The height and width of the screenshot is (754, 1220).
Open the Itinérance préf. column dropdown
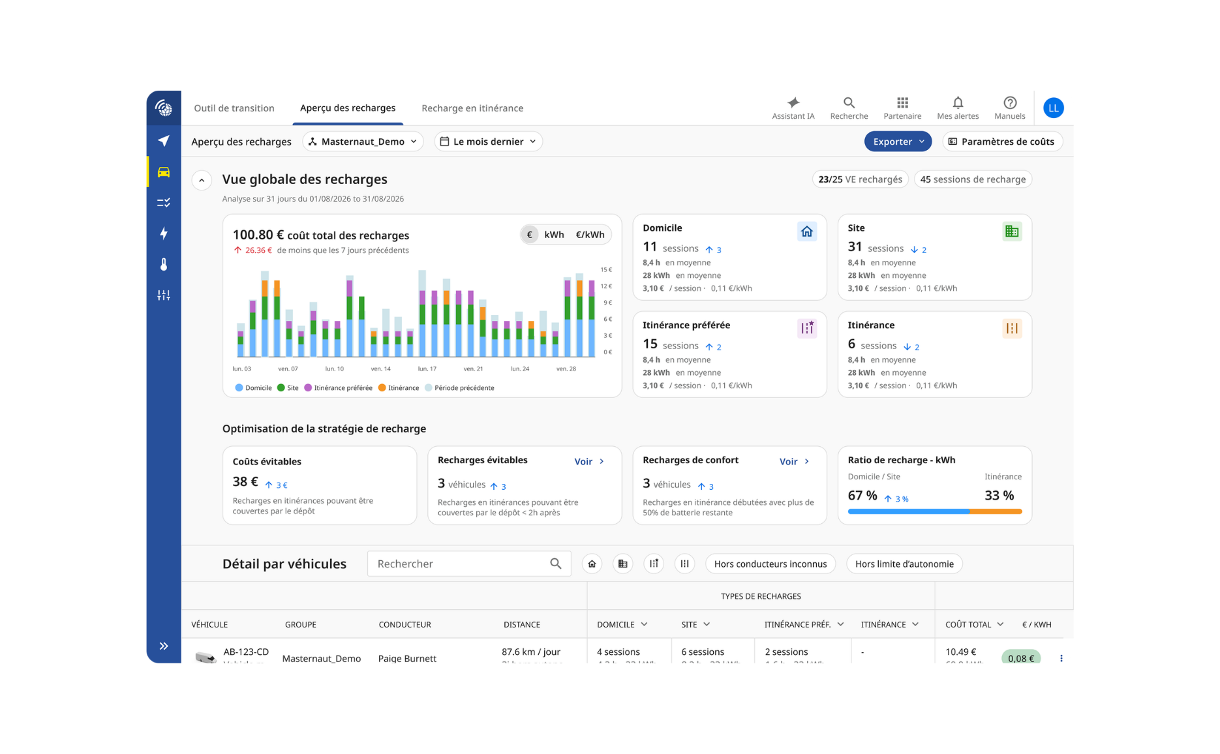(x=840, y=625)
